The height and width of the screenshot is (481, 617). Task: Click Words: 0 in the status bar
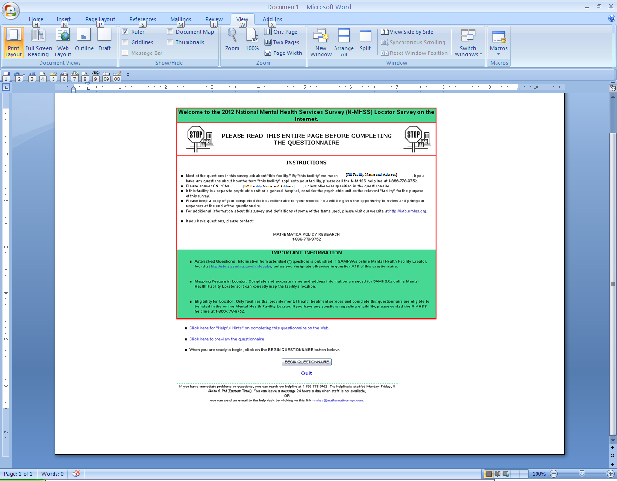(x=53, y=474)
